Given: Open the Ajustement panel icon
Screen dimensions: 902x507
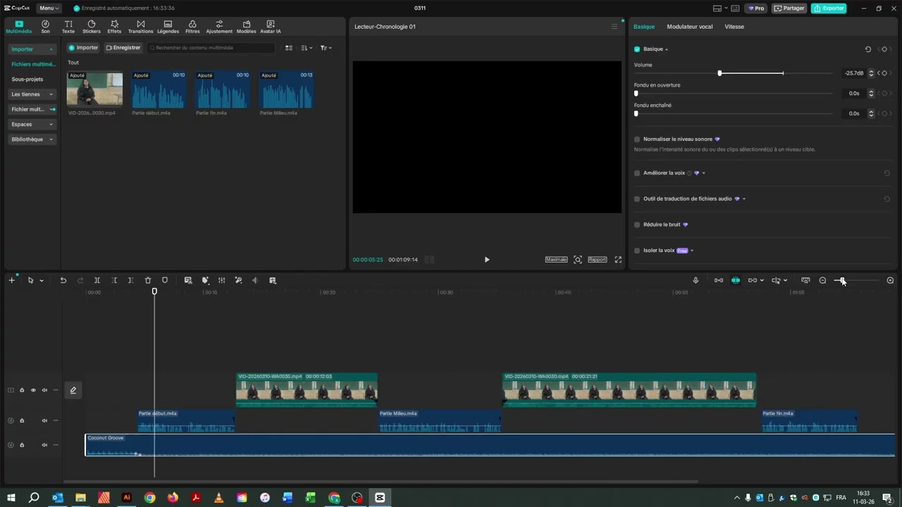Looking at the screenshot, I should click(219, 27).
